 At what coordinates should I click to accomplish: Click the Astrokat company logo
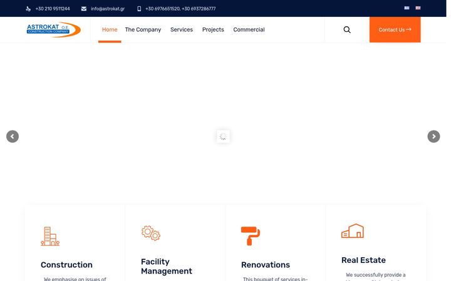(53, 29)
